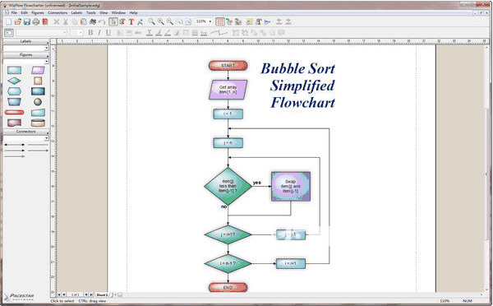Image resolution: width=493 pixels, height=306 pixels.
Task: Toggle the grid display button
Action: click(219, 21)
